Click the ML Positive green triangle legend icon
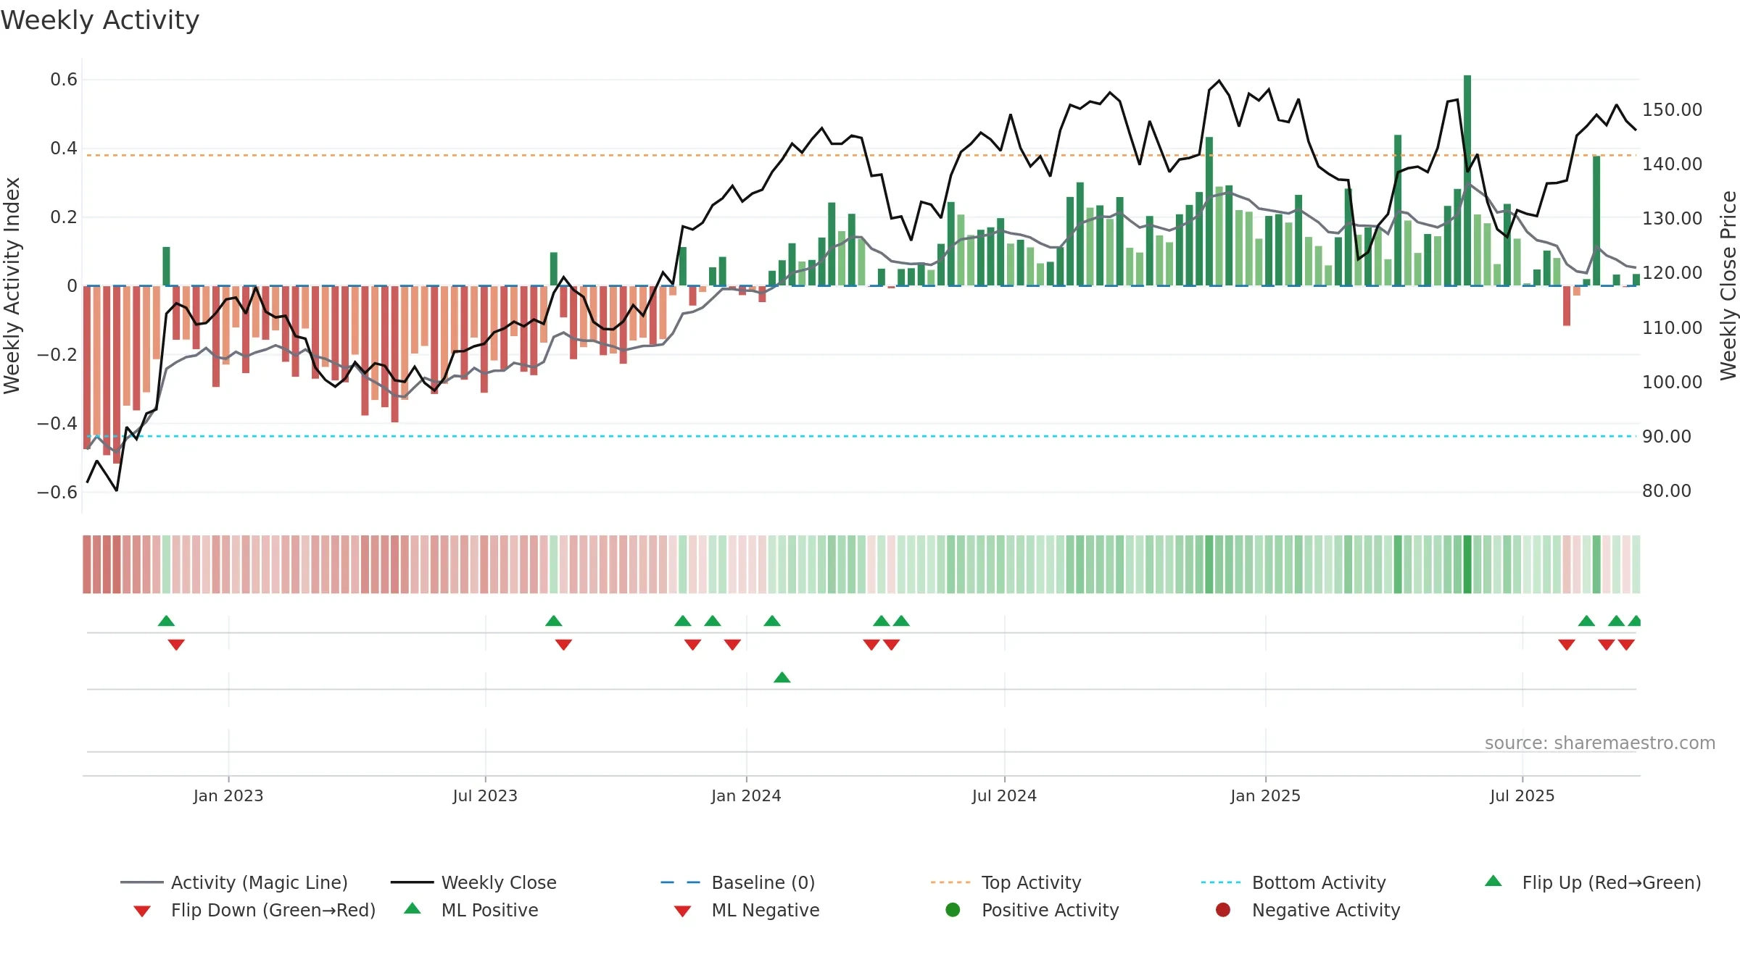 (413, 908)
